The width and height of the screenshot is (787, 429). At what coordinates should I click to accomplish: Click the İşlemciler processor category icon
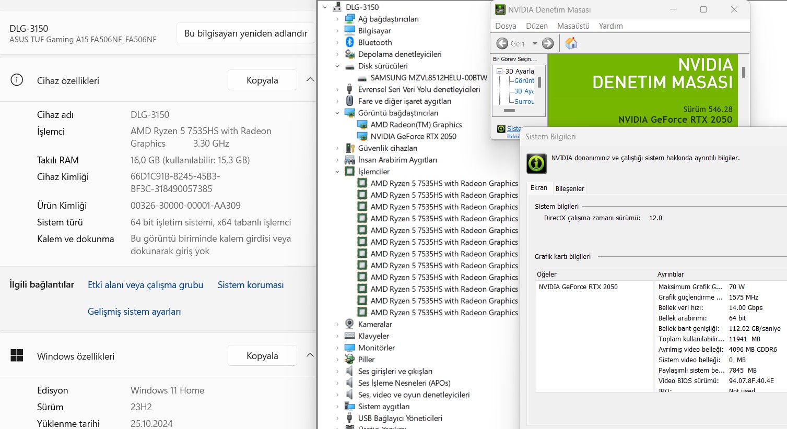350,172
